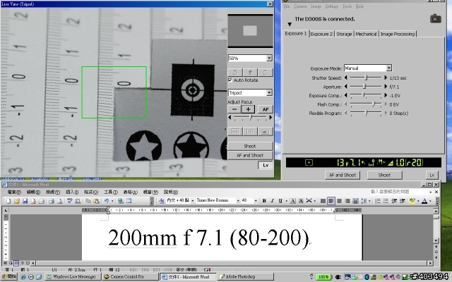
Task: Expand the underline style dropdown arrow
Action: pyautogui.click(x=286, y=201)
